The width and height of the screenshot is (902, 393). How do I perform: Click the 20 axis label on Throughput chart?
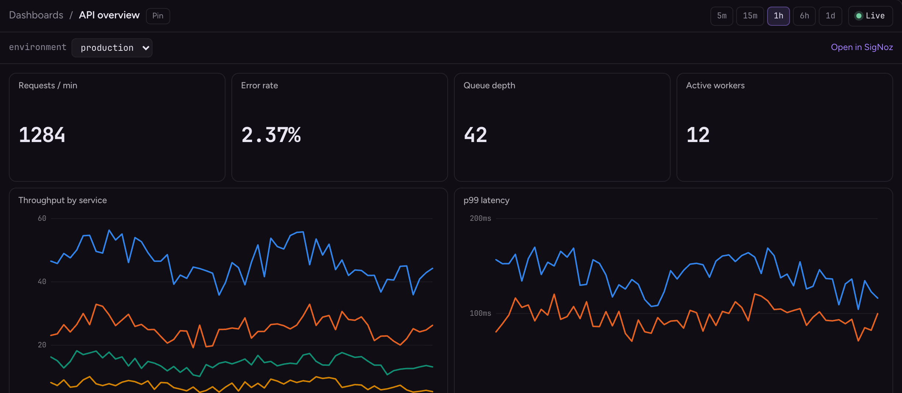coord(42,345)
